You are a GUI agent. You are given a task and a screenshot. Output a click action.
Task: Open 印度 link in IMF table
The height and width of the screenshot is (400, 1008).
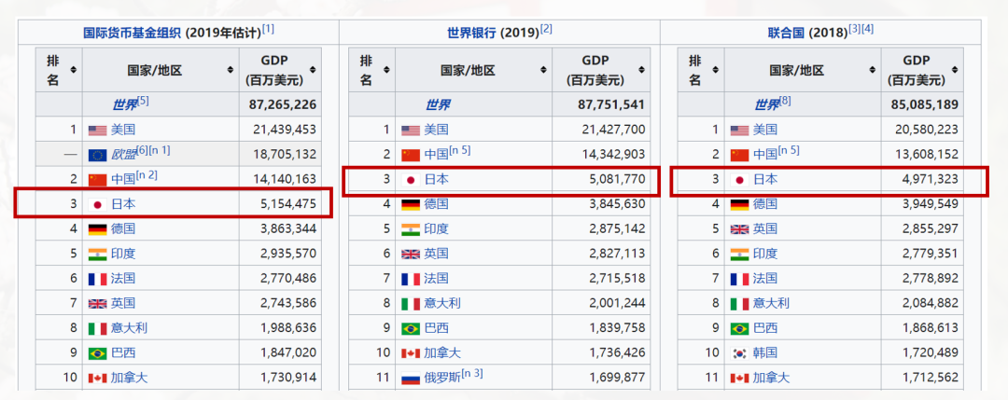tap(123, 254)
